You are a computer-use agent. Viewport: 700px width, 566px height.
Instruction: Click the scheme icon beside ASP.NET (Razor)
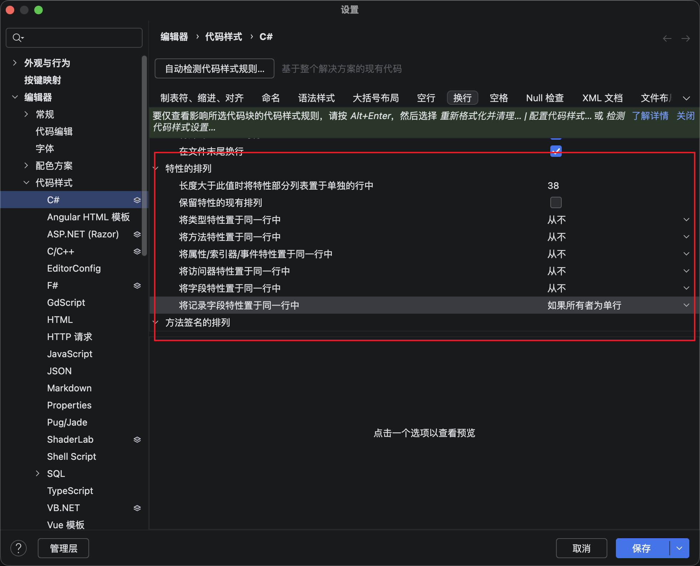pos(137,234)
